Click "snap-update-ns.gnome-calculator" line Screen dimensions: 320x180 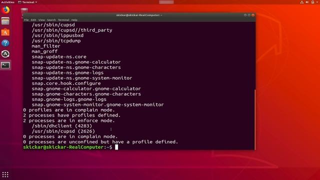point(76,62)
